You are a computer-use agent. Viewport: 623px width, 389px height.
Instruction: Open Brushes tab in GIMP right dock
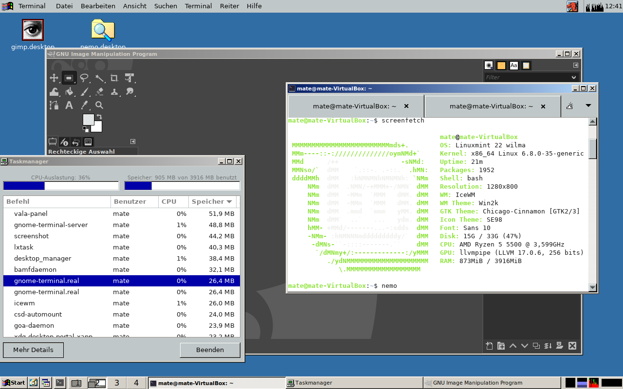[x=489, y=66]
